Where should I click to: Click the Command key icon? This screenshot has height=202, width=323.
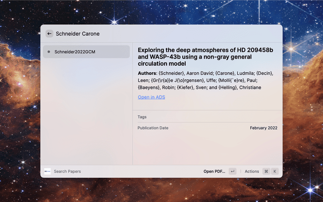(266, 171)
